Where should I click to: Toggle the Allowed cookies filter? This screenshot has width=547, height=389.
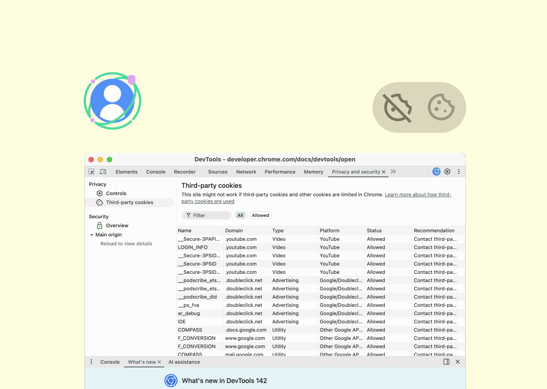tap(260, 215)
